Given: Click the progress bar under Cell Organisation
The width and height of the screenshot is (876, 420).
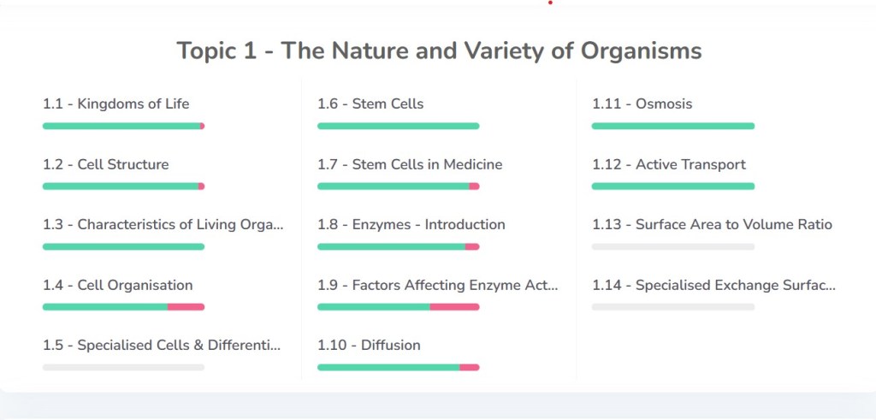Looking at the screenshot, I should point(123,307).
